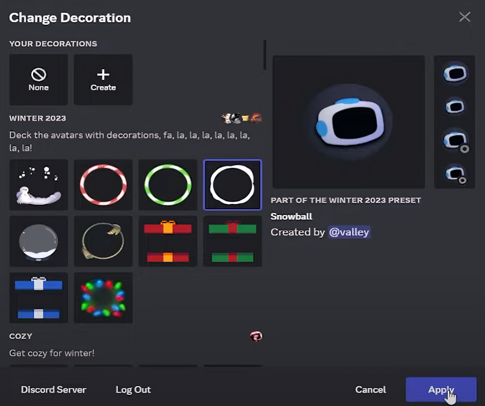
Task: Apply the selected decoration
Action: tap(441, 390)
